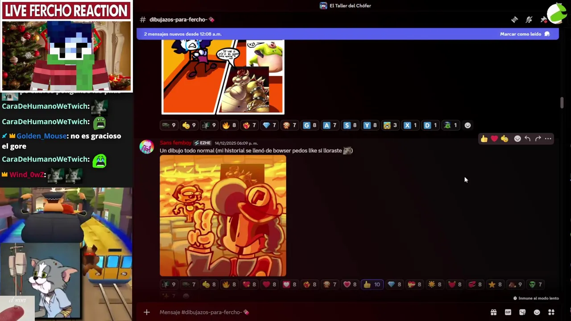
Task: Click the star reaction with count 8
Action: [495, 284]
